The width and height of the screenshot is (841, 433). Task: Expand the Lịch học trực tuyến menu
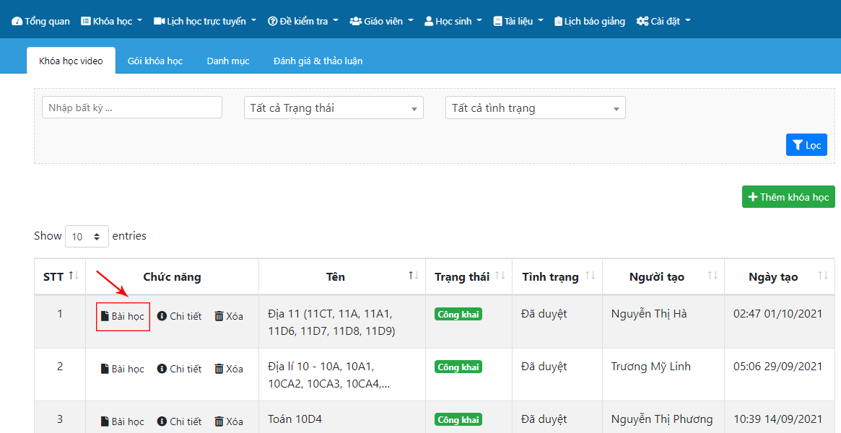pyautogui.click(x=205, y=22)
